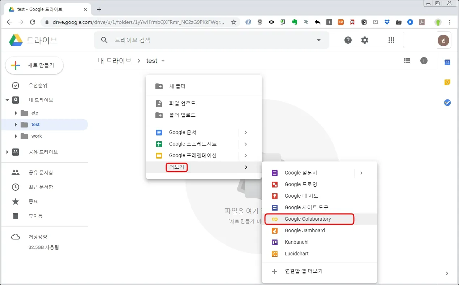Viewport: 459px width, 285px height.
Task: Open the Drive help question mark icon
Action: (348, 40)
